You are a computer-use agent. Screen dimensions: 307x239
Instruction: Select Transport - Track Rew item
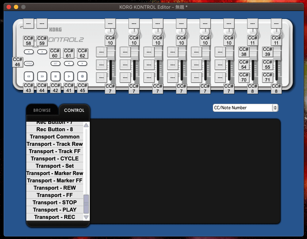(x=55, y=144)
